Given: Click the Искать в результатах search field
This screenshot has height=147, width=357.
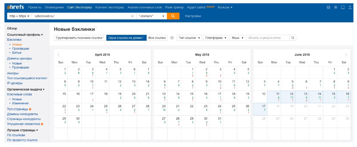Looking at the screenshot, I should click(x=268, y=38).
